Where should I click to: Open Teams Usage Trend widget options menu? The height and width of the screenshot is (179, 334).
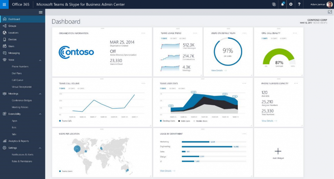click(x=195, y=33)
